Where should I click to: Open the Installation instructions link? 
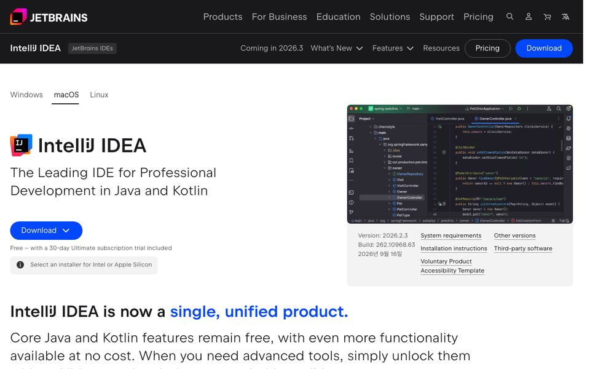454,248
